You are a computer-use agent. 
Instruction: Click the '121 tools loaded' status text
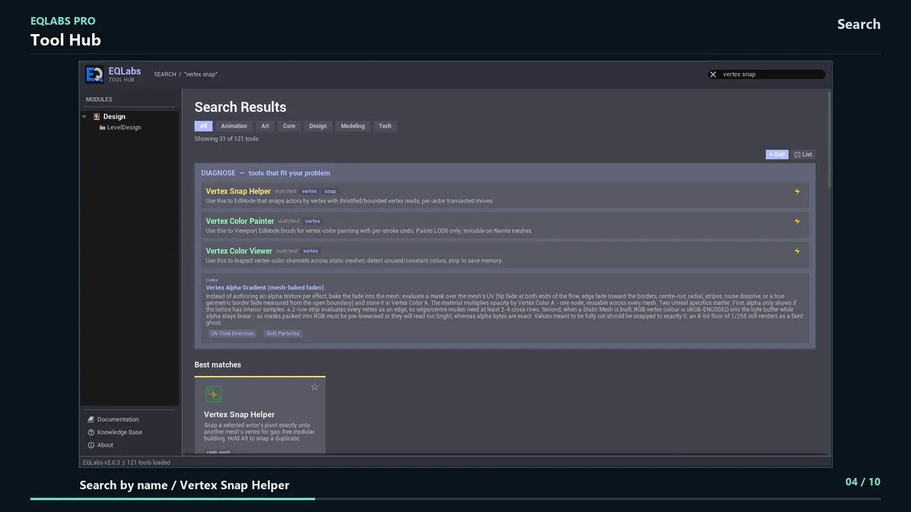[149, 463]
